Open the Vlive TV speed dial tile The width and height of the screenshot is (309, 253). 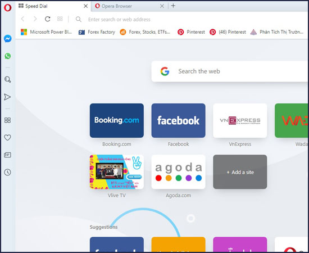pos(117,171)
